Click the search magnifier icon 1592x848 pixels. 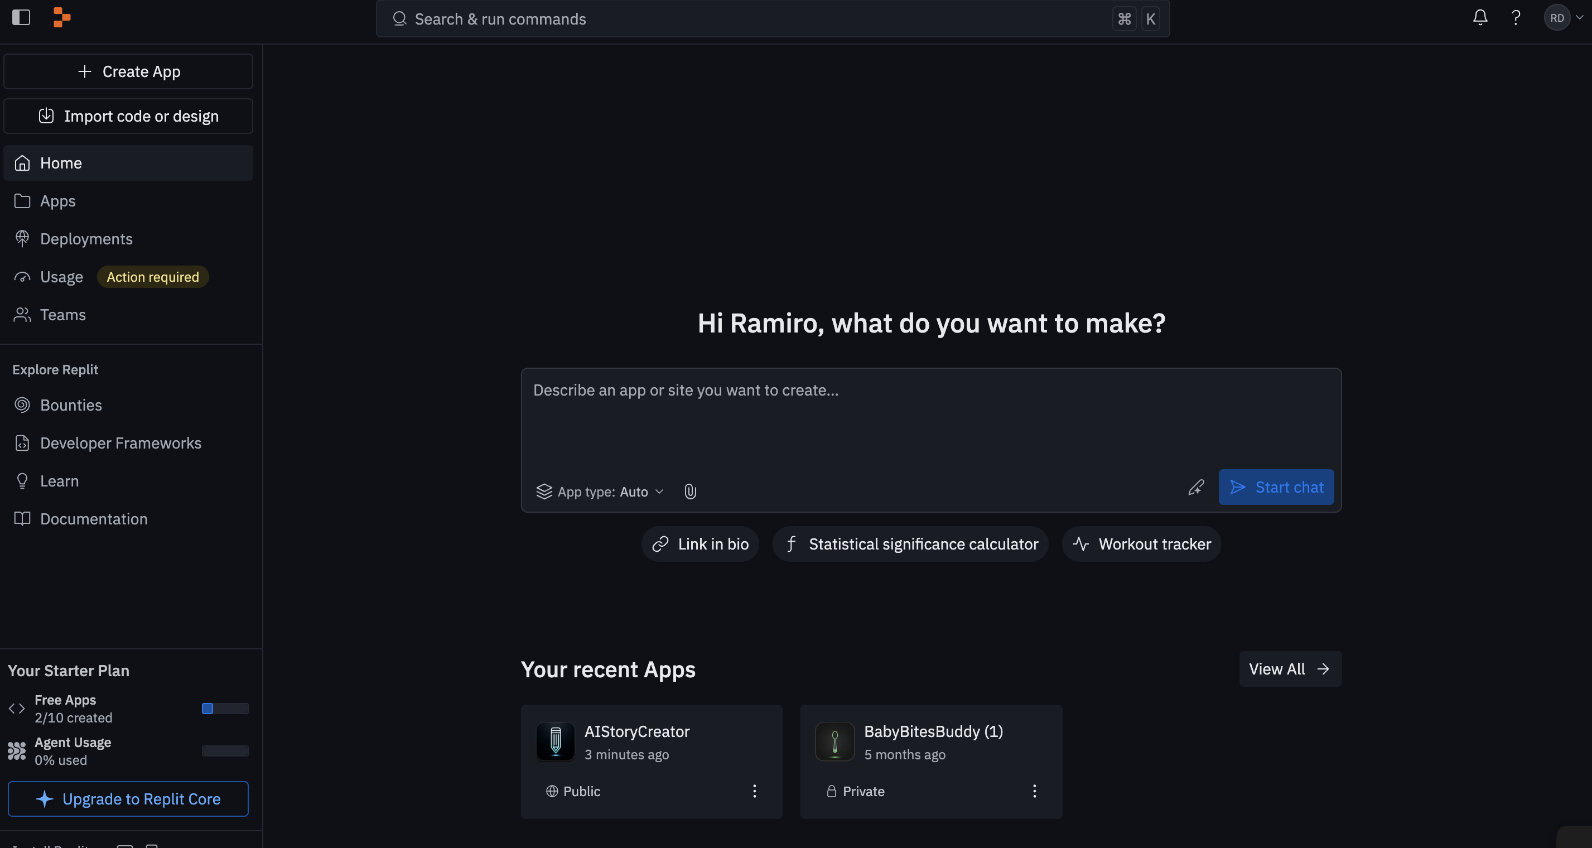click(x=399, y=18)
